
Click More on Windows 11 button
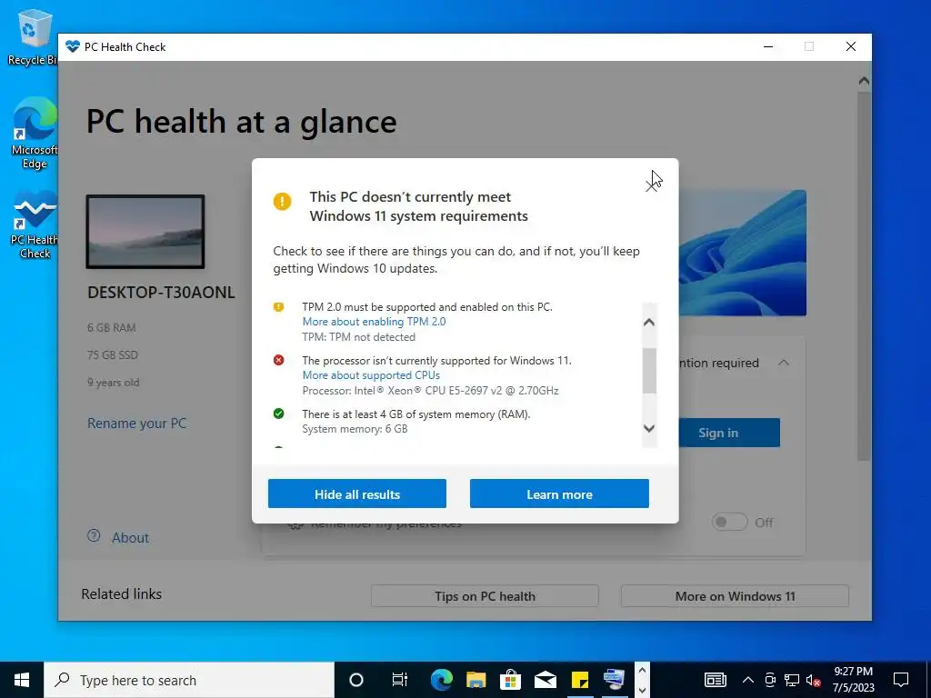point(735,596)
